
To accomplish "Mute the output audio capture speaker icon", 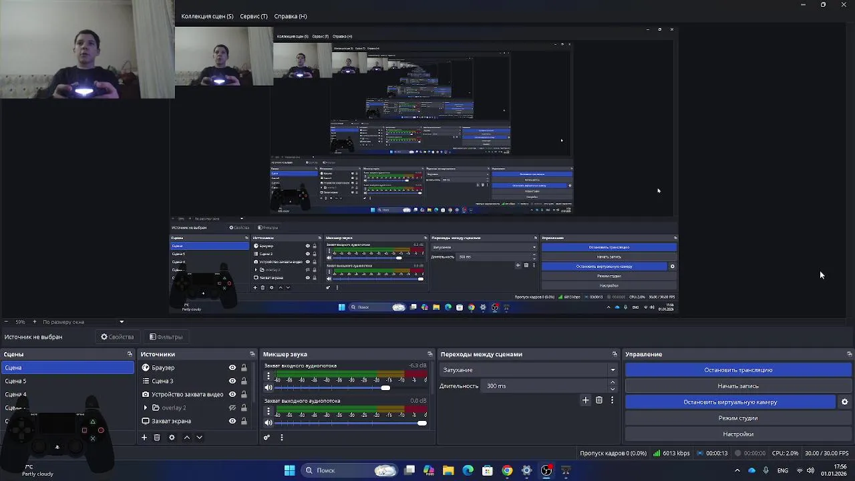I will (x=269, y=422).
